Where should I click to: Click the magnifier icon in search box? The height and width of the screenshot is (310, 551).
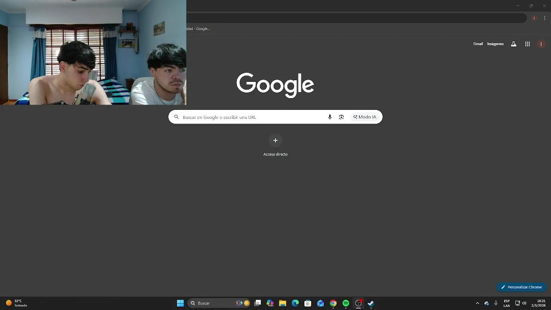coord(176,117)
